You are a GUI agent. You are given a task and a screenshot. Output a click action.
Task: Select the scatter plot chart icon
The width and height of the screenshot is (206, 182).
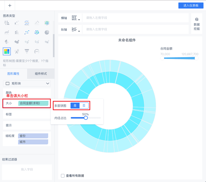pos(27,32)
